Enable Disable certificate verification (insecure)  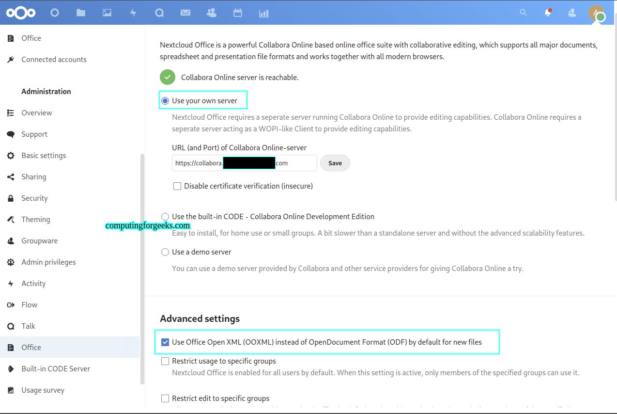point(177,186)
